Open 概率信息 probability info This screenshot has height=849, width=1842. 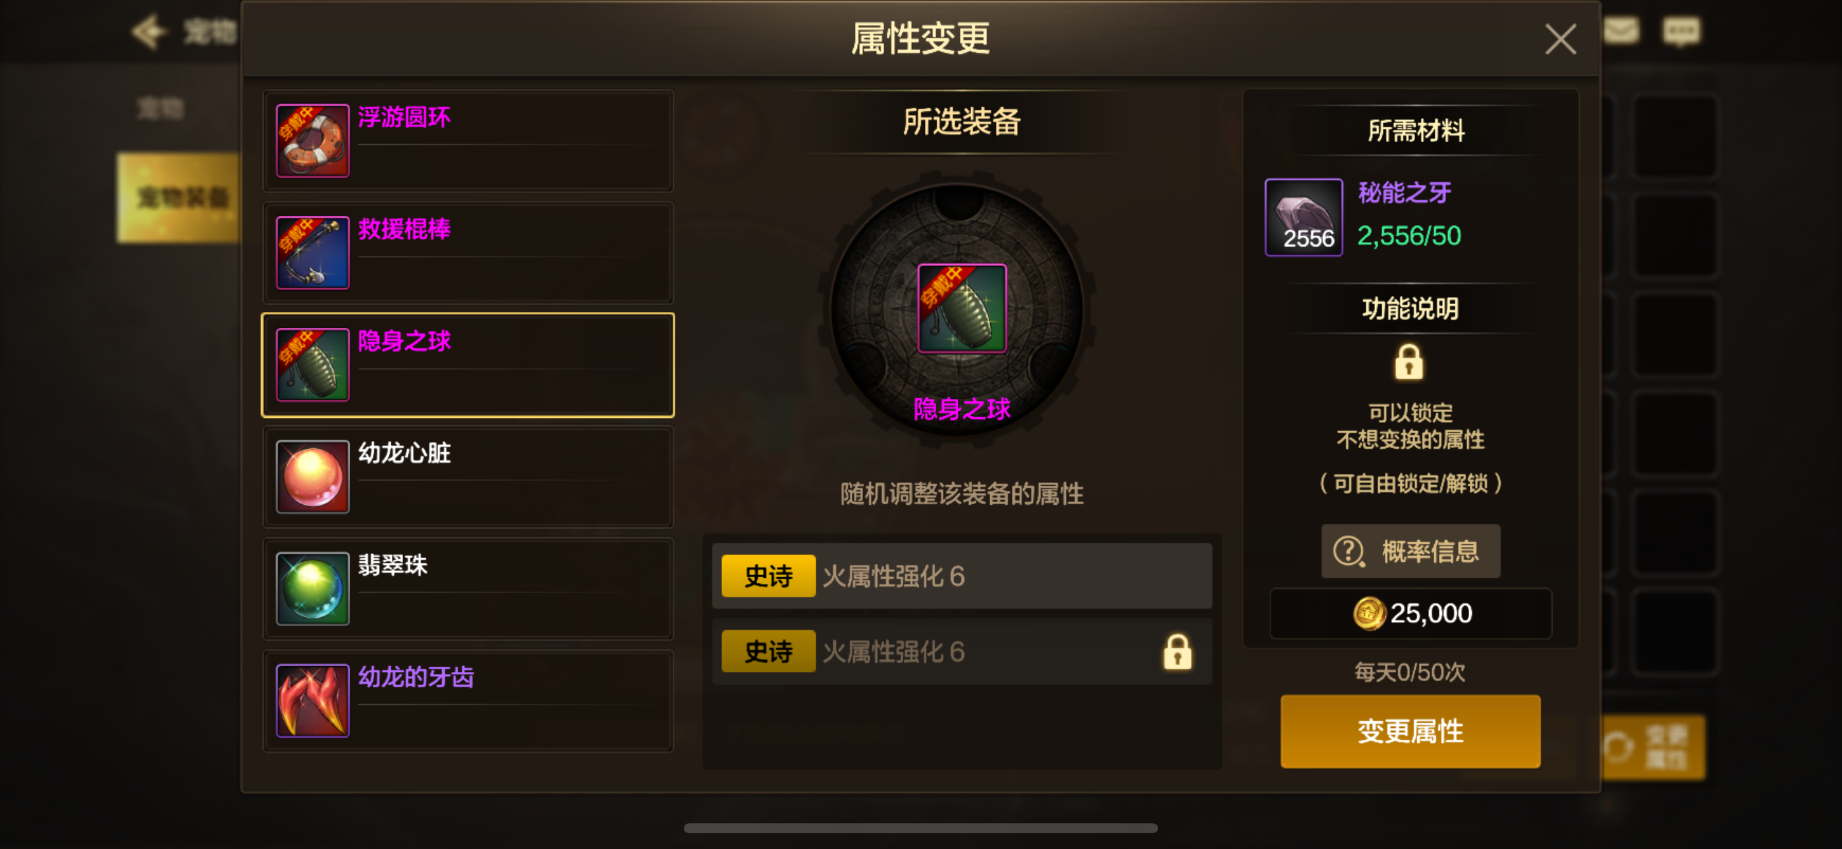point(1410,551)
